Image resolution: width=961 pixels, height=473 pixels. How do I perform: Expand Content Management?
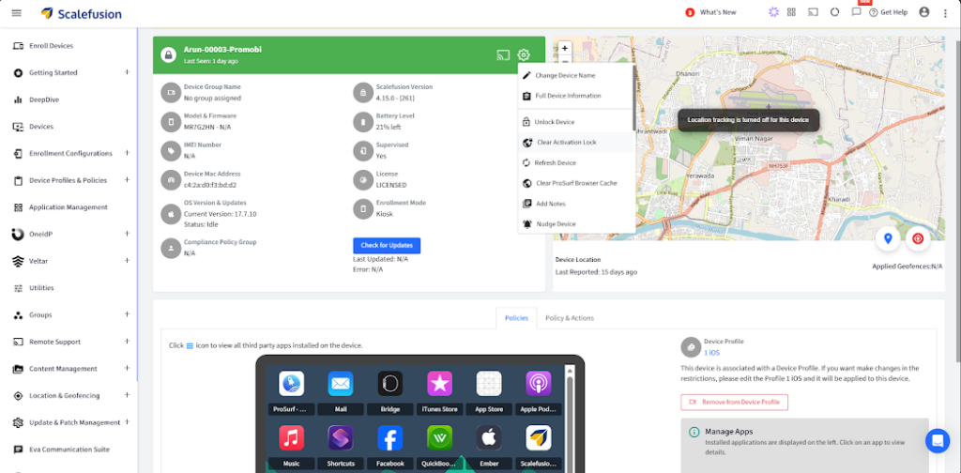tap(127, 368)
